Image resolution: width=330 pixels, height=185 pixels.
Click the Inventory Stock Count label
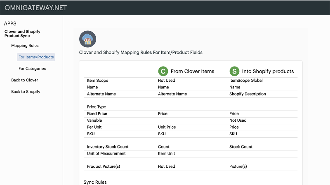coord(108,147)
